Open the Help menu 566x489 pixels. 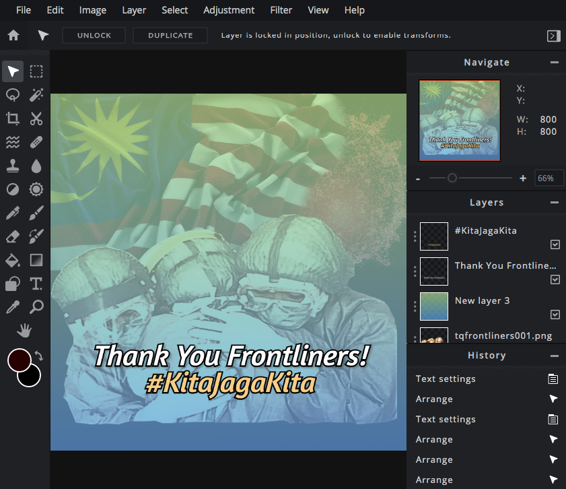tap(355, 10)
